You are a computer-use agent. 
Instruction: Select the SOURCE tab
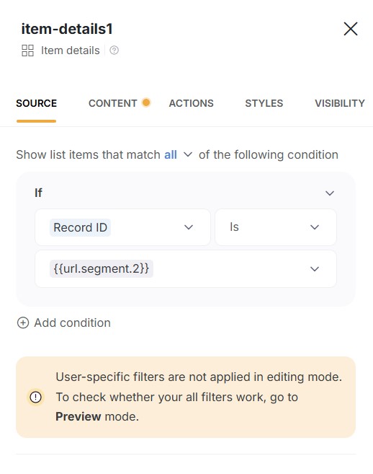click(36, 103)
